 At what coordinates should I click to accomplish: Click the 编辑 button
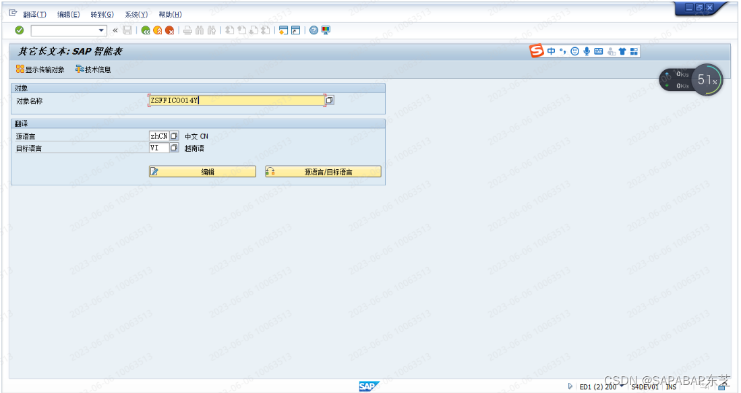tap(202, 171)
